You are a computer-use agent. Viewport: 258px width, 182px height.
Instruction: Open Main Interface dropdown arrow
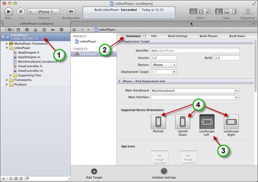pyautogui.click(x=237, y=97)
